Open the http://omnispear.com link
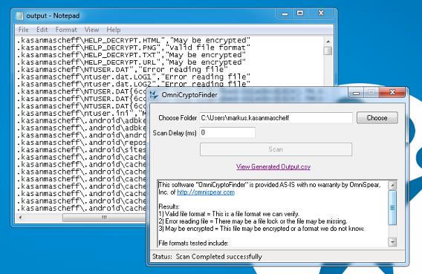Screen dimensions: 422x274 (206, 192)
